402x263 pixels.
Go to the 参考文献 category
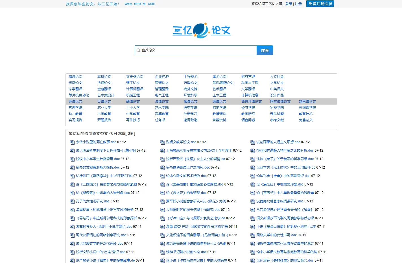click(277, 120)
